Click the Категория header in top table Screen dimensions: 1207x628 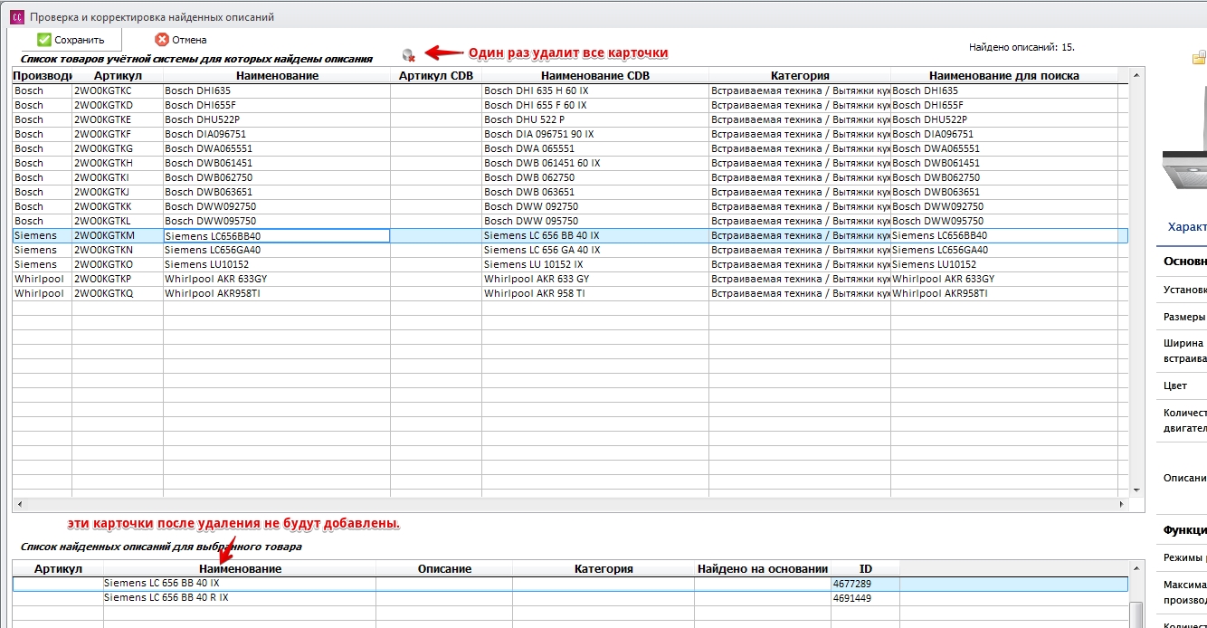point(800,76)
